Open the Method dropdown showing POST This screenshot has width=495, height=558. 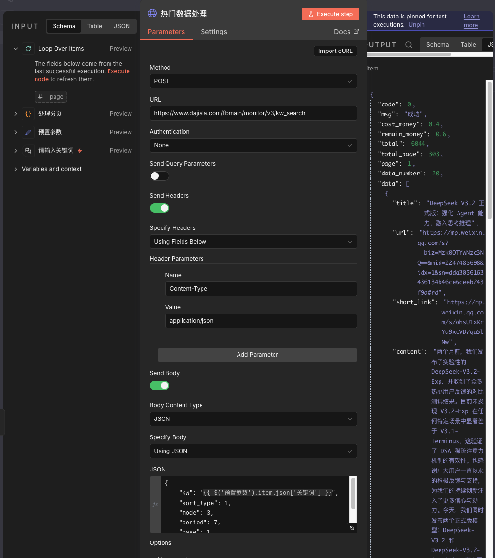tap(254, 81)
